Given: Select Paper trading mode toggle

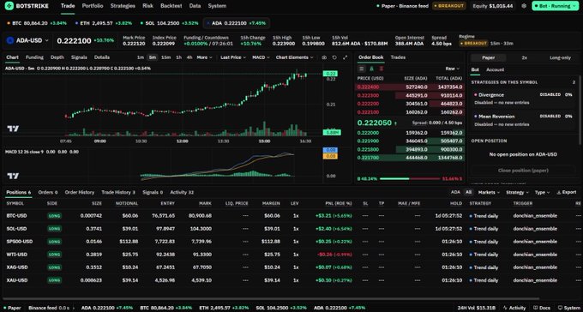Looking at the screenshot, I should pos(488,57).
